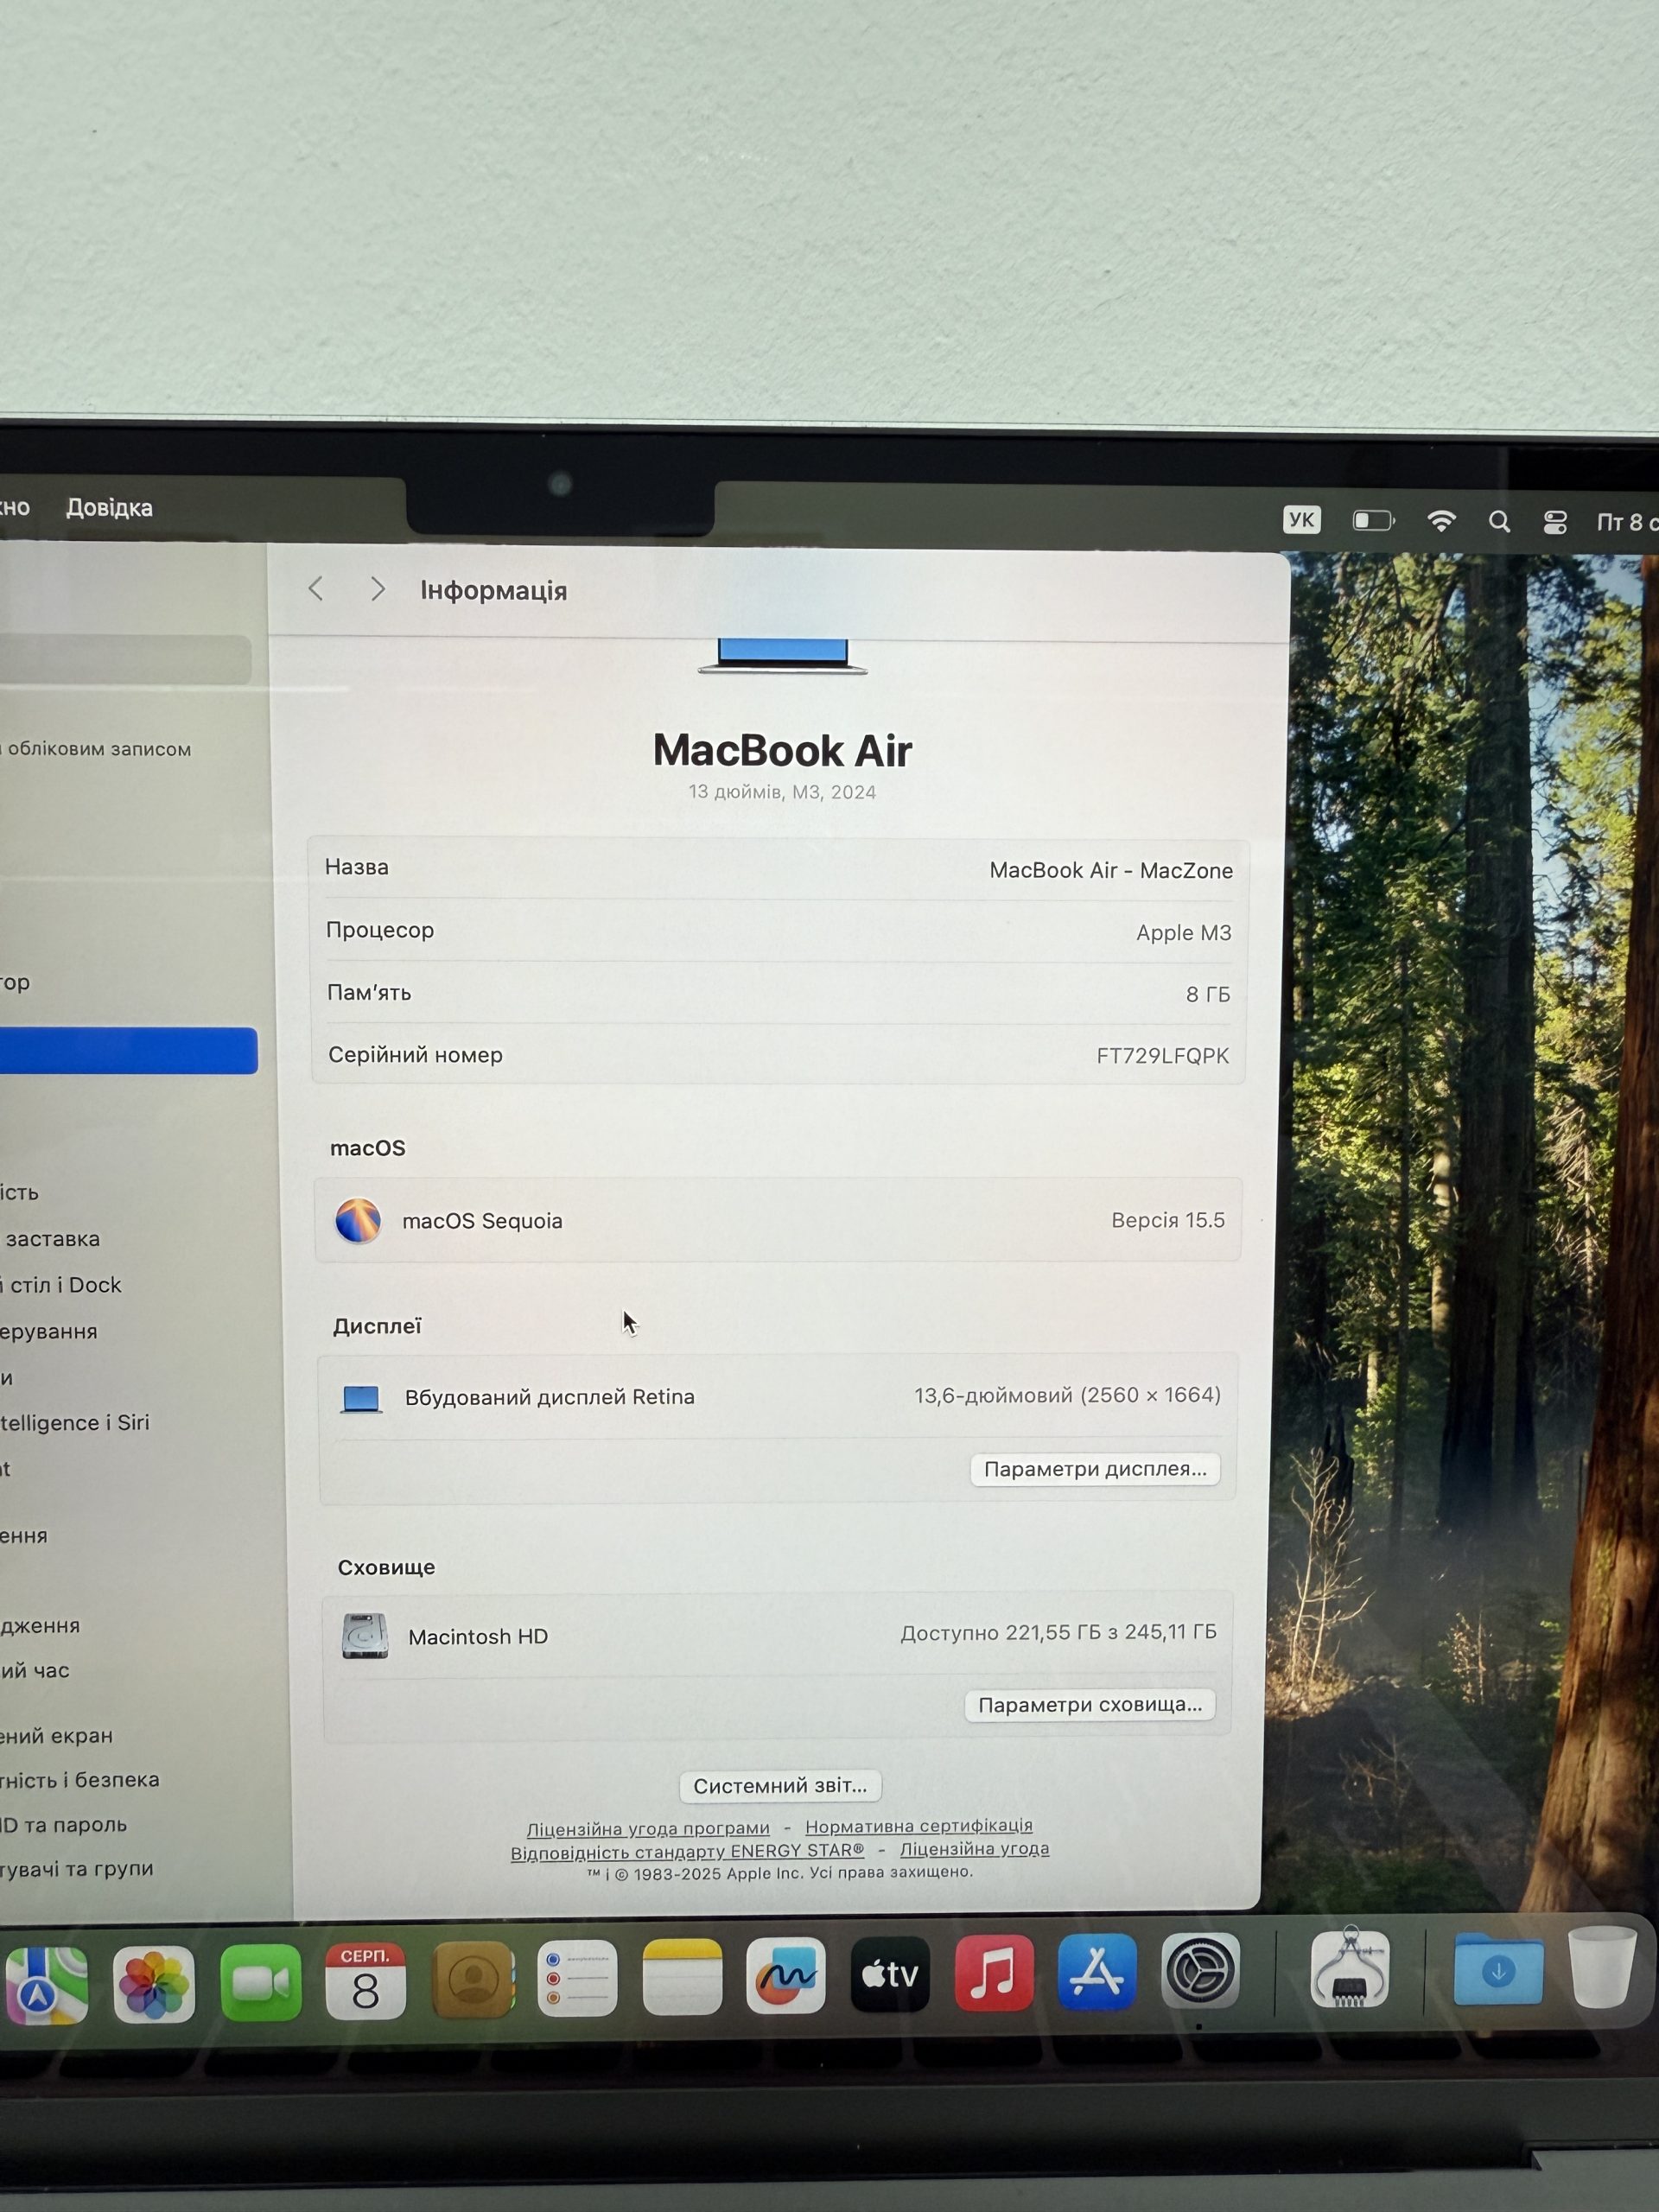
Task: Open the безпека sidebar item
Action: tap(80, 1780)
